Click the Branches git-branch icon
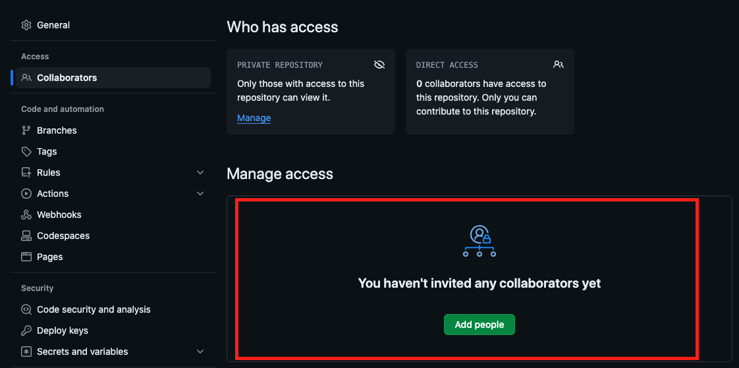The image size is (739, 368). click(26, 130)
